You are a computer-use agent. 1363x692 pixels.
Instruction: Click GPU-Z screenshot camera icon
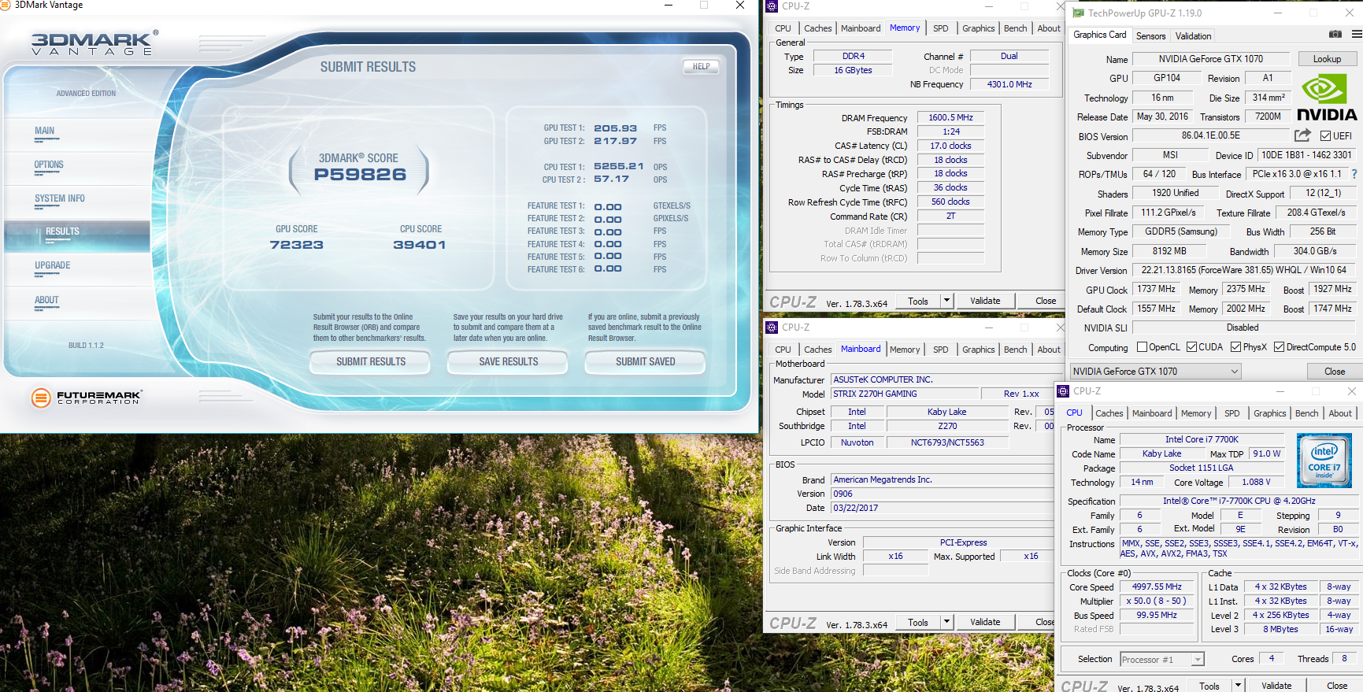tap(1335, 35)
